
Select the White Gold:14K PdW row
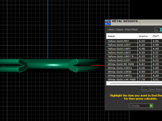pos(134,79)
